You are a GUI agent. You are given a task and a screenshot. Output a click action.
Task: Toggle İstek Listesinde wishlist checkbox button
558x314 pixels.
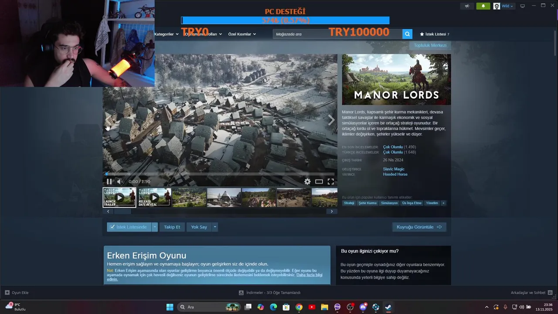pyautogui.click(x=129, y=227)
